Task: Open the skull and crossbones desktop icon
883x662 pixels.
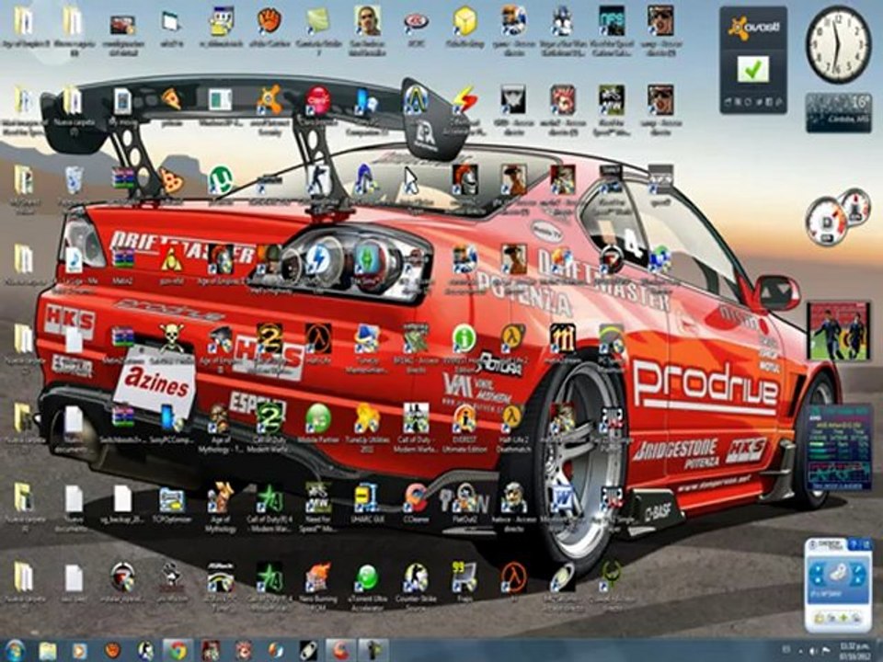Action: point(172,337)
